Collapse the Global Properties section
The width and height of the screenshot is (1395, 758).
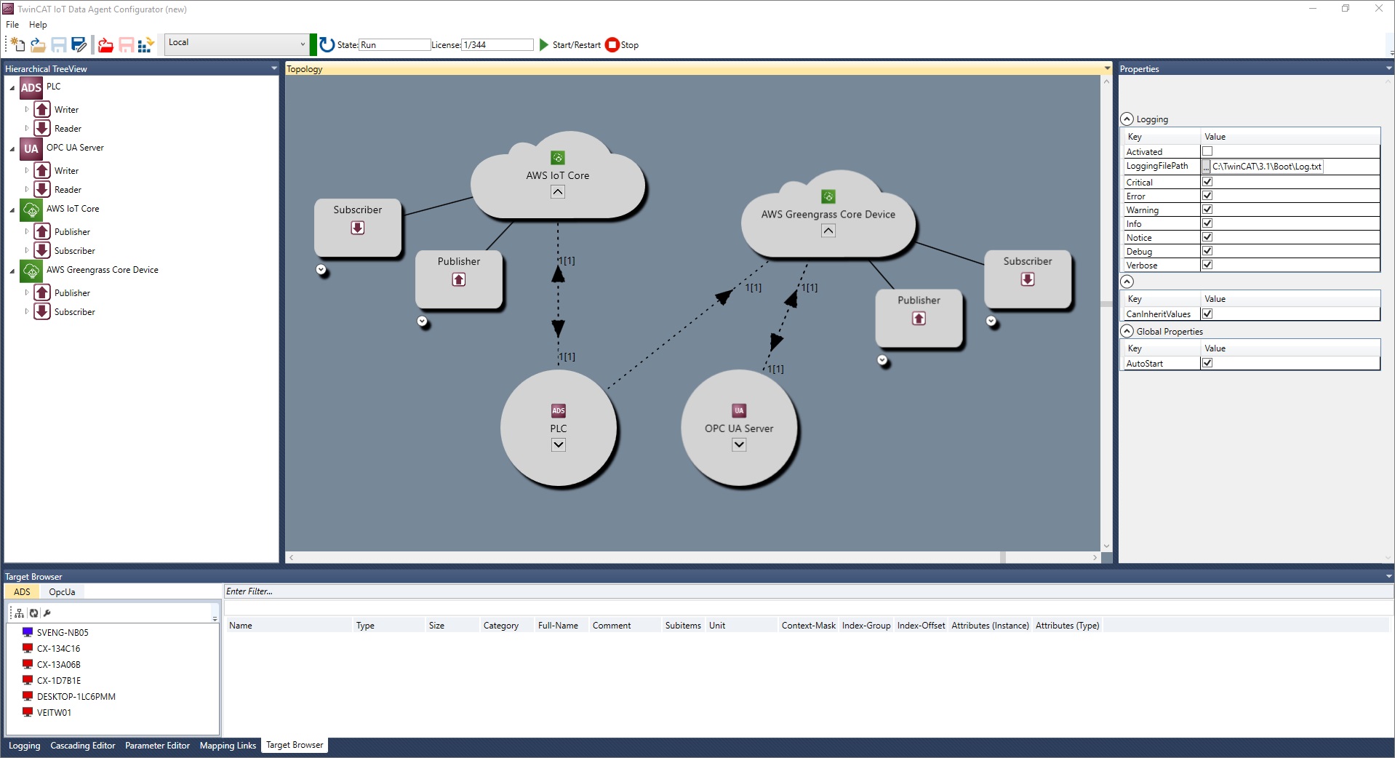[1127, 332]
